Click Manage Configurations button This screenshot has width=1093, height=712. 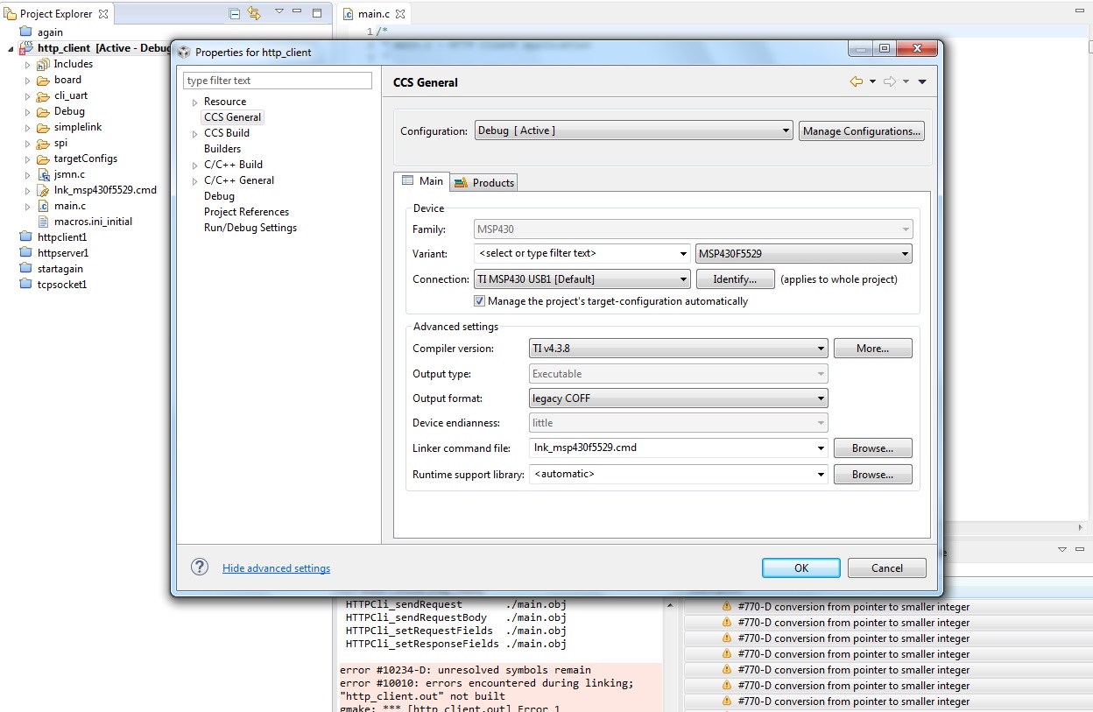862,131
